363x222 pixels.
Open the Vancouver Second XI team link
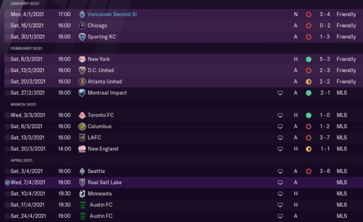[112, 14]
